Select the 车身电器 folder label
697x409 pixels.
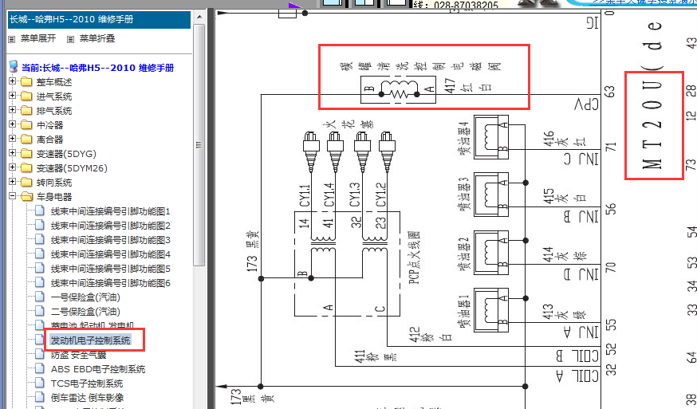(54, 196)
